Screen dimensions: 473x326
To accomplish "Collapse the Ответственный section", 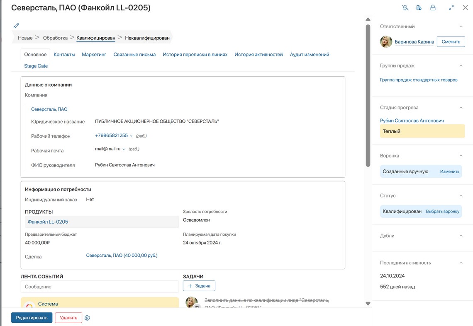I will 461,27.
